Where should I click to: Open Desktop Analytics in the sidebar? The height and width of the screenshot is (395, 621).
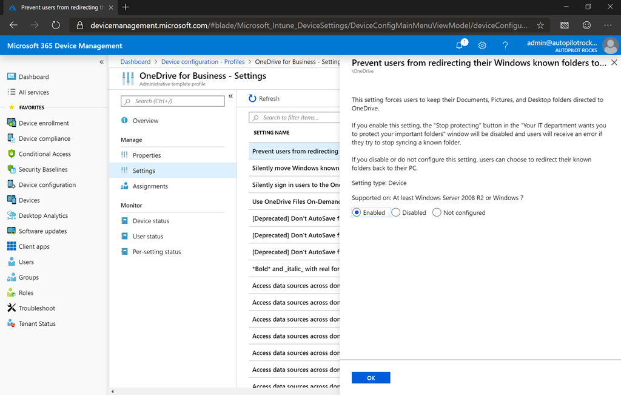coord(43,215)
